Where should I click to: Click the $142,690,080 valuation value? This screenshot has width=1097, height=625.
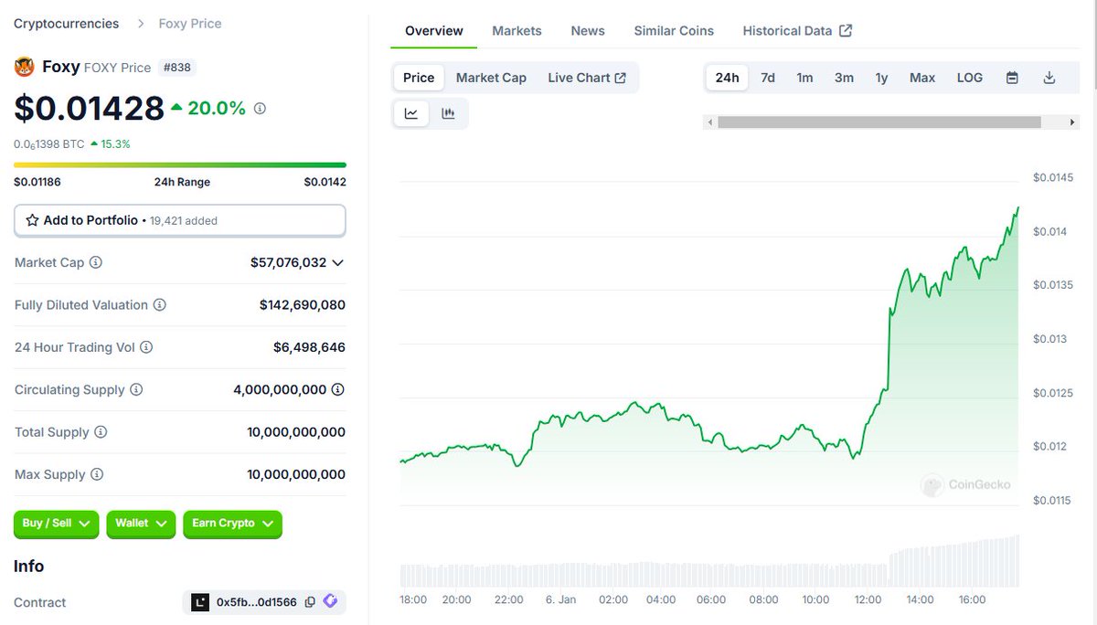[x=303, y=305]
